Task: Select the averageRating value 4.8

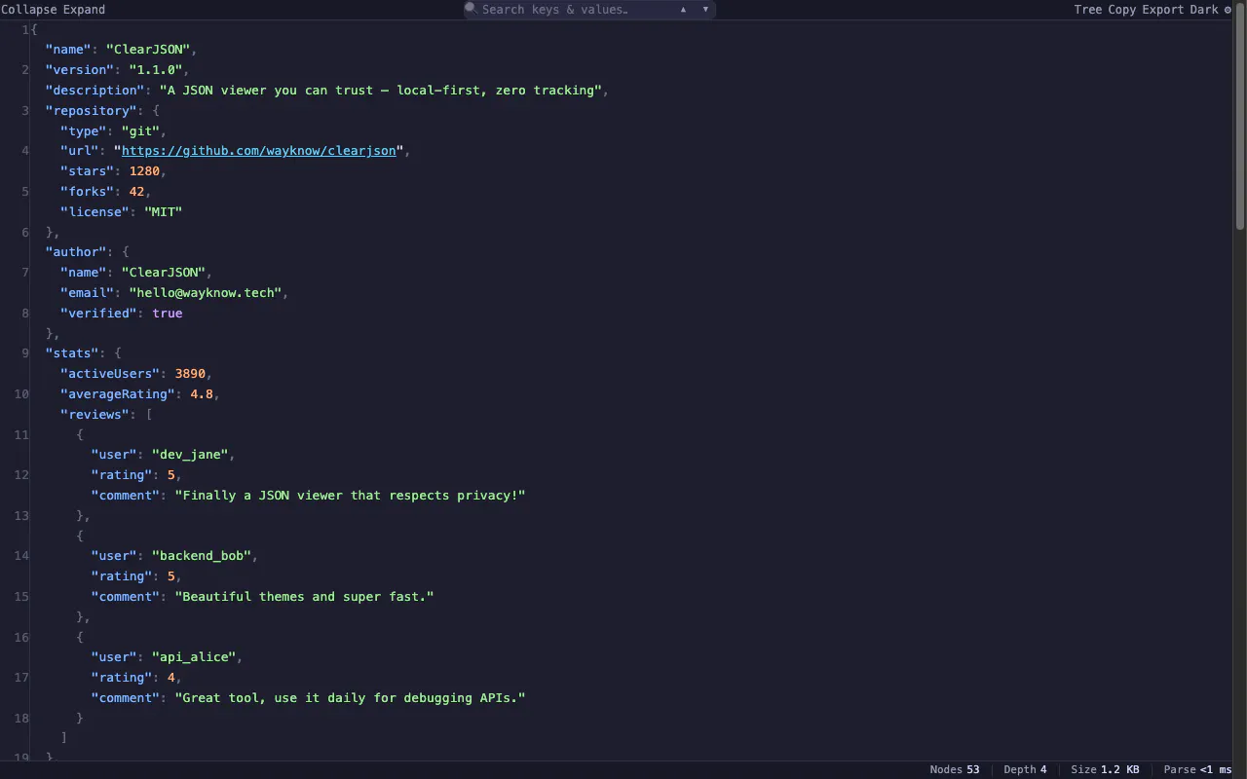Action: (x=202, y=394)
